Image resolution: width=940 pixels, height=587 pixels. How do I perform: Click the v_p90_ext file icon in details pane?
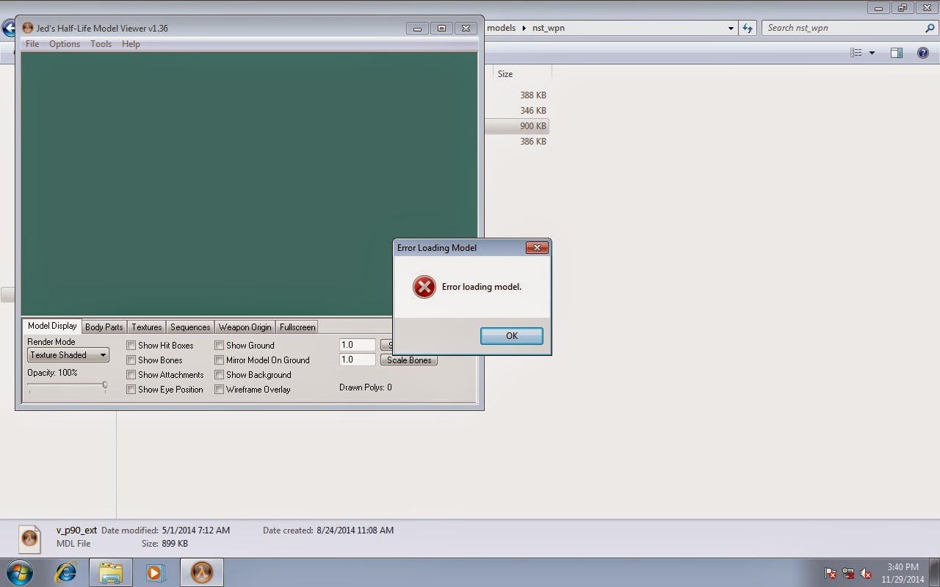pyautogui.click(x=29, y=539)
